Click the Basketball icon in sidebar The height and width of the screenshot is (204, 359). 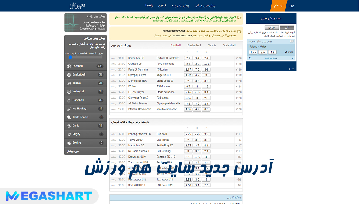click(69, 74)
